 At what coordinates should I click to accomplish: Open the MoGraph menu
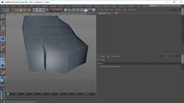point(88,6)
